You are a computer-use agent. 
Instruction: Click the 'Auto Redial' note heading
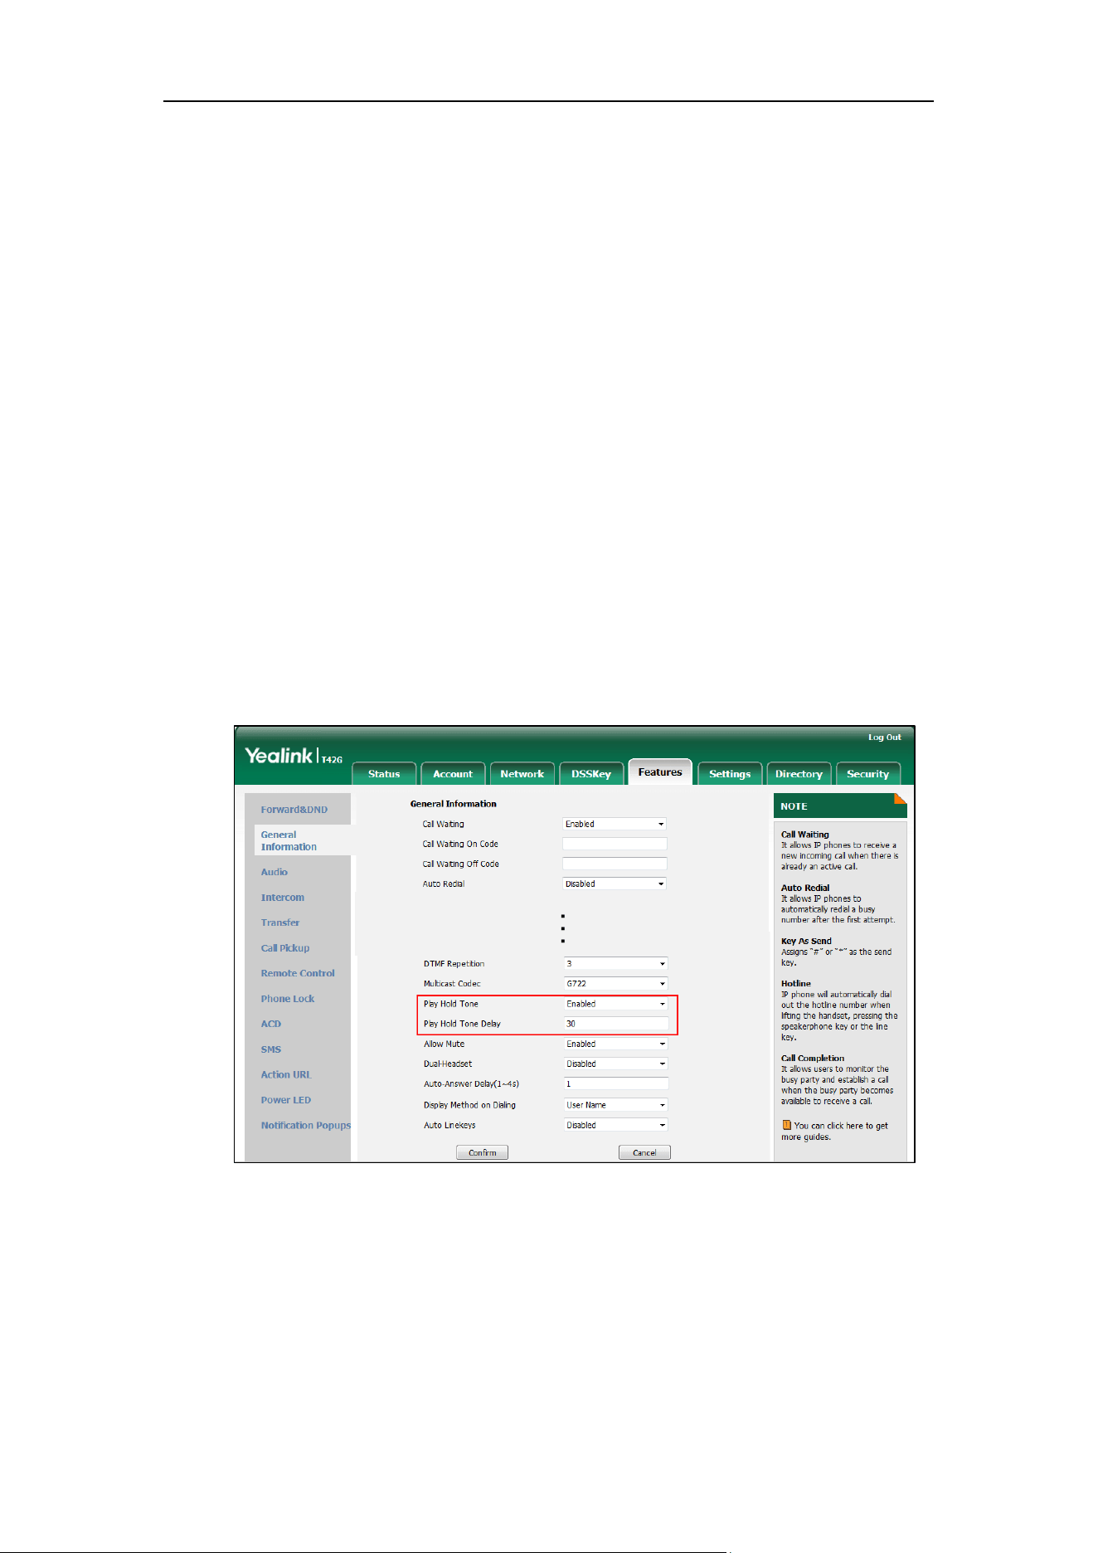(x=805, y=888)
